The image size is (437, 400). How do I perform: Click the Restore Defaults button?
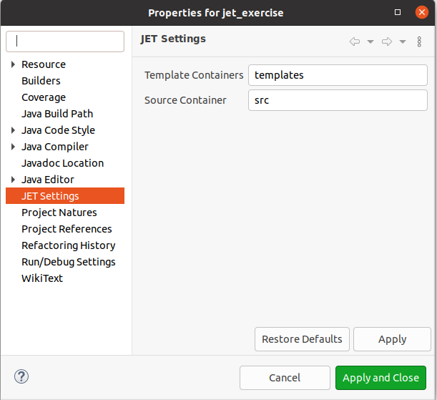click(302, 339)
